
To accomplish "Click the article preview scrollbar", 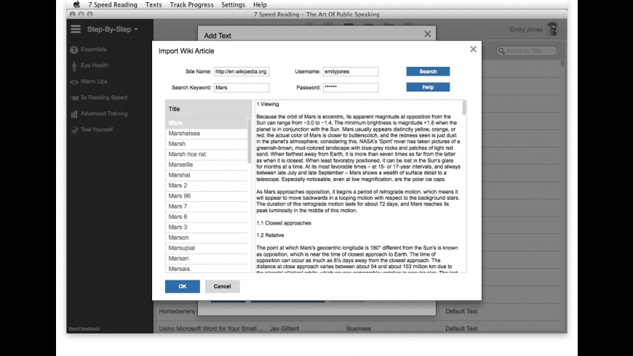I will [464, 108].
